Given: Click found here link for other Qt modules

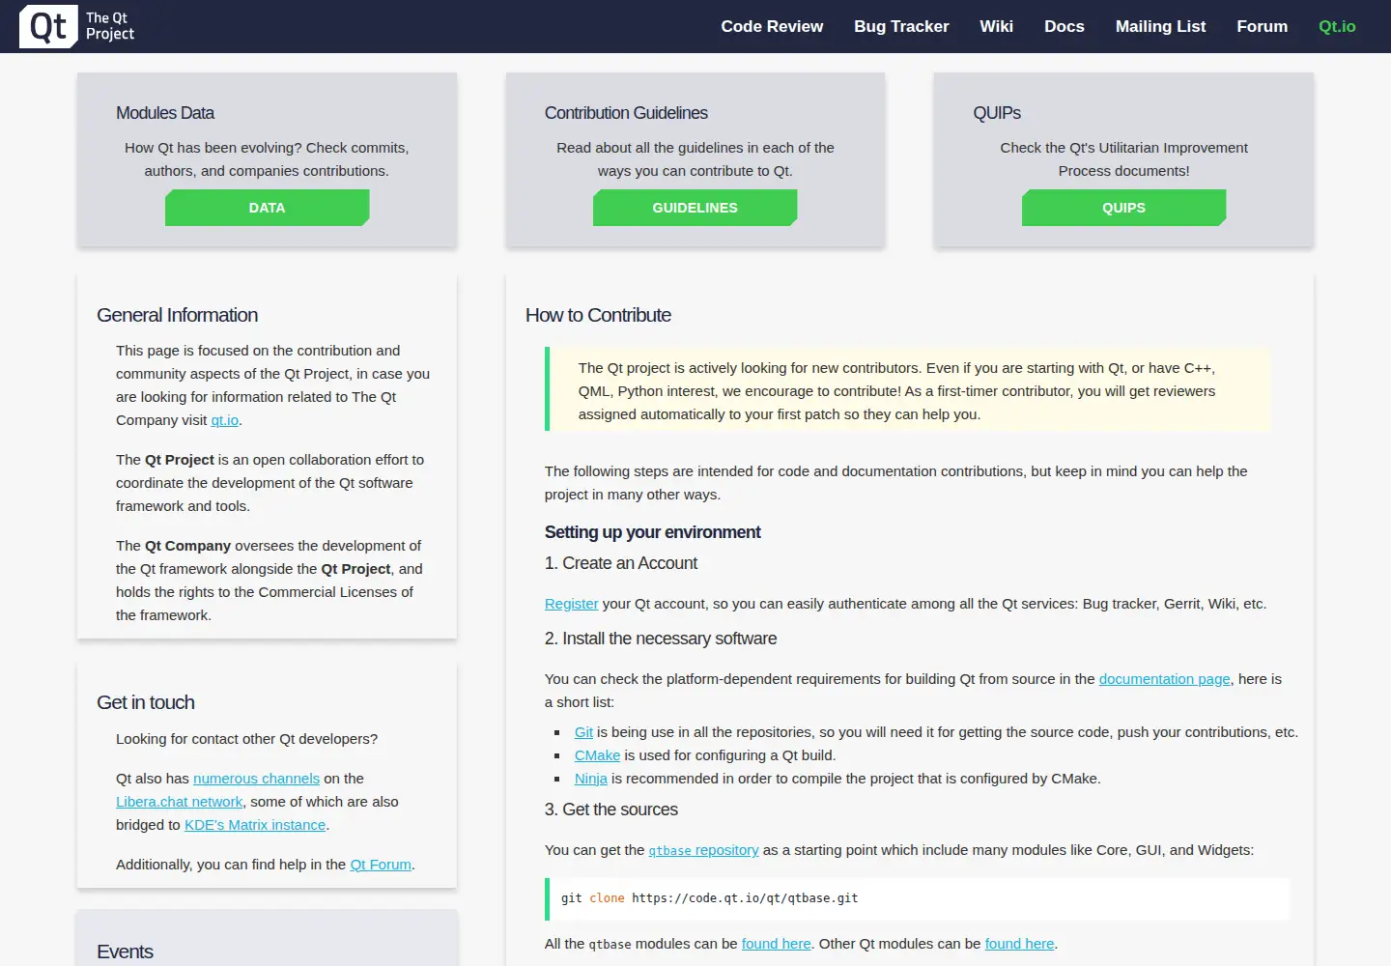Looking at the screenshot, I should tap(1019, 944).
